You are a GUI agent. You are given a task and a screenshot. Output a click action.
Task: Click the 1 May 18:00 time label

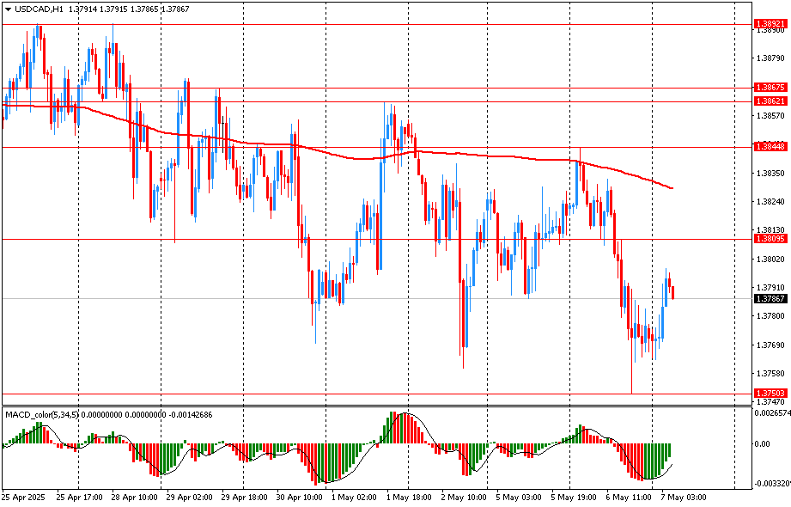pos(408,497)
